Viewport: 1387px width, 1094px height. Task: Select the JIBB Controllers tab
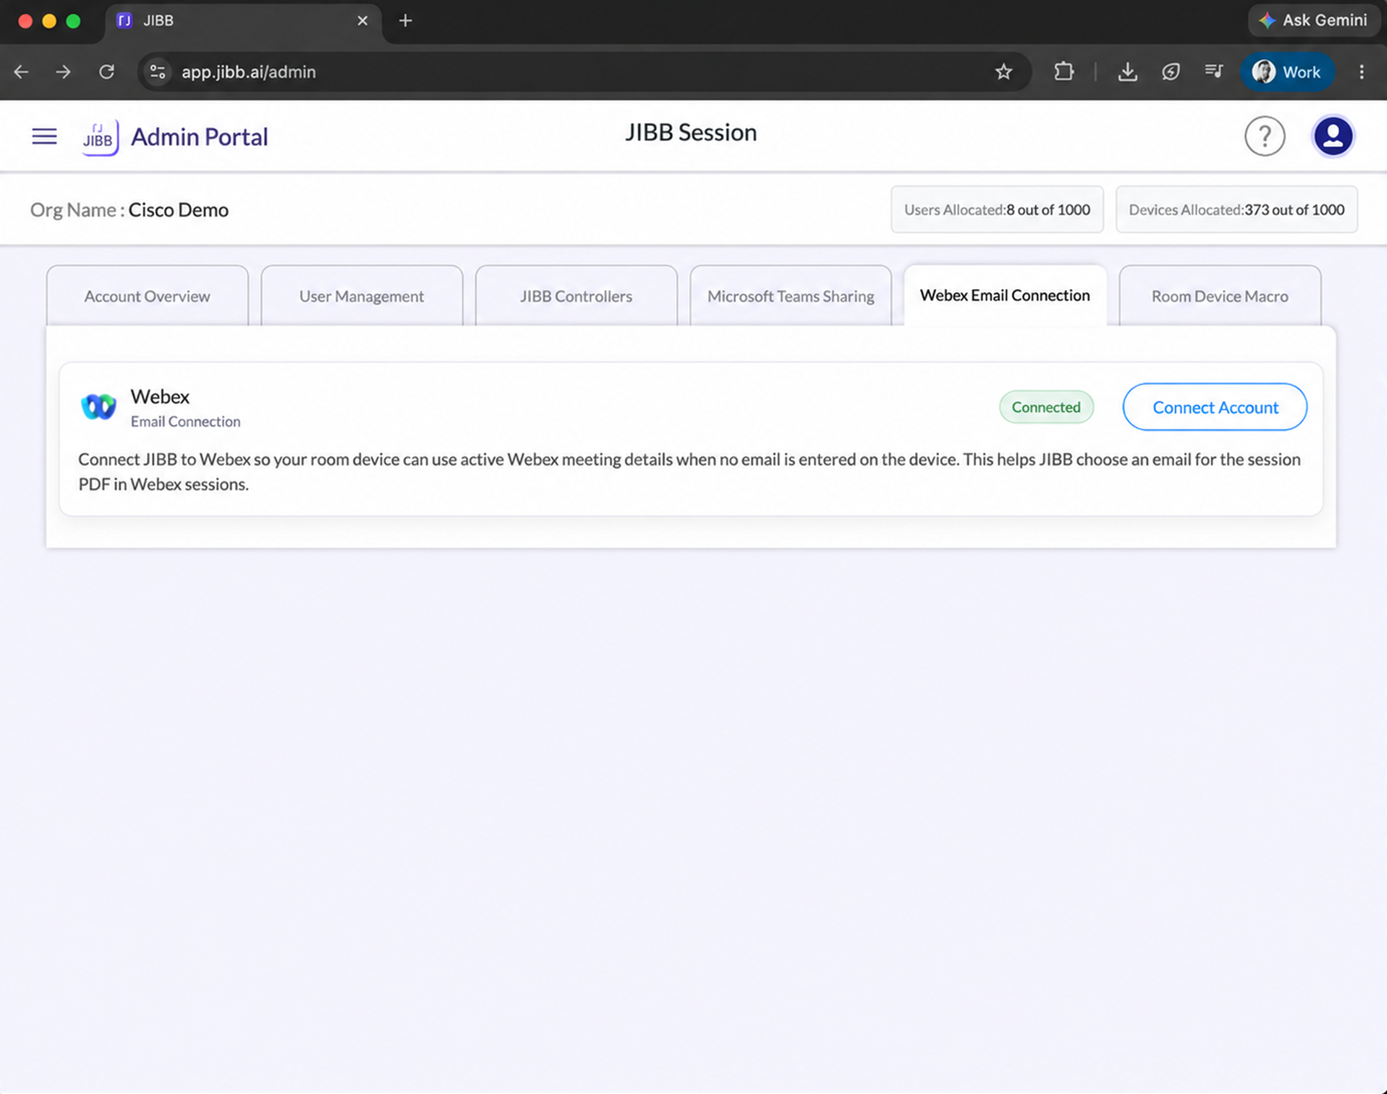pyautogui.click(x=576, y=296)
